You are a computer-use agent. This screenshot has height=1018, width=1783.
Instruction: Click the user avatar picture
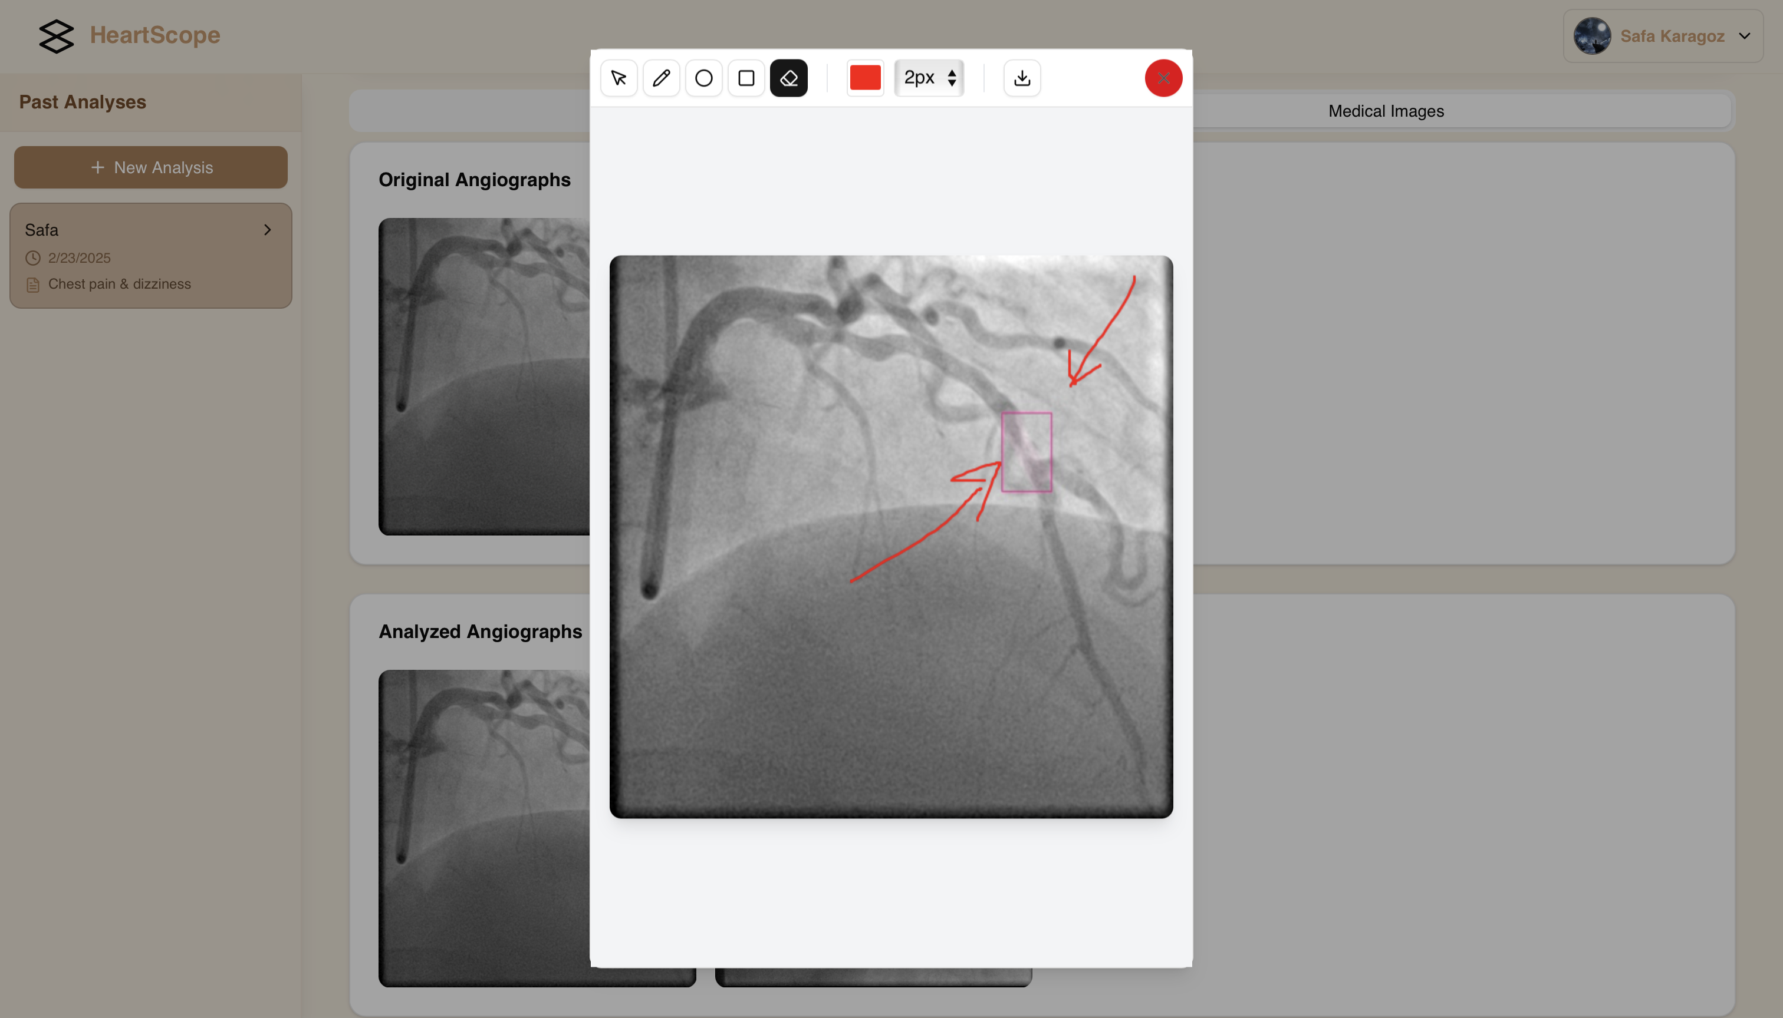(1592, 36)
